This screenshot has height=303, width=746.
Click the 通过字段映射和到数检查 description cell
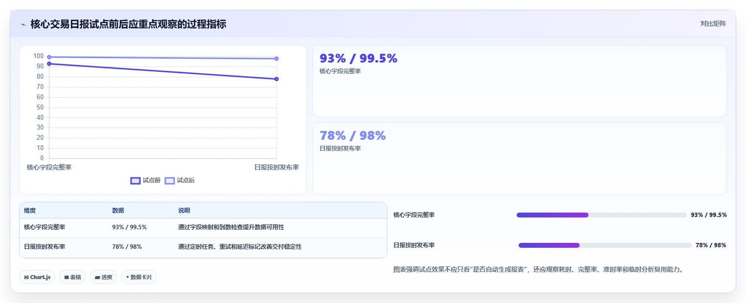[231, 227]
